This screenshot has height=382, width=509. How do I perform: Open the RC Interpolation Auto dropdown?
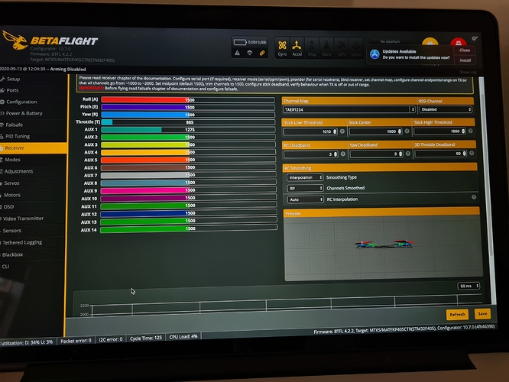click(306, 199)
